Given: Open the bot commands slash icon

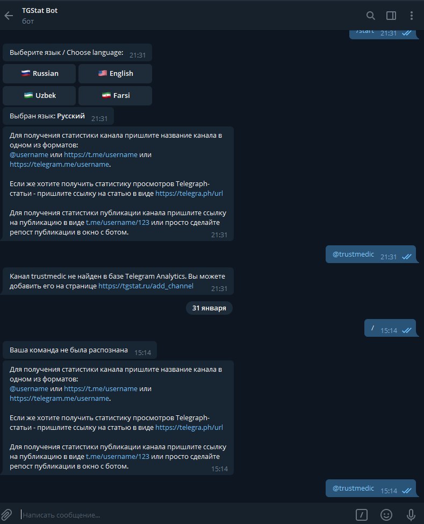Looking at the screenshot, I should [361, 515].
